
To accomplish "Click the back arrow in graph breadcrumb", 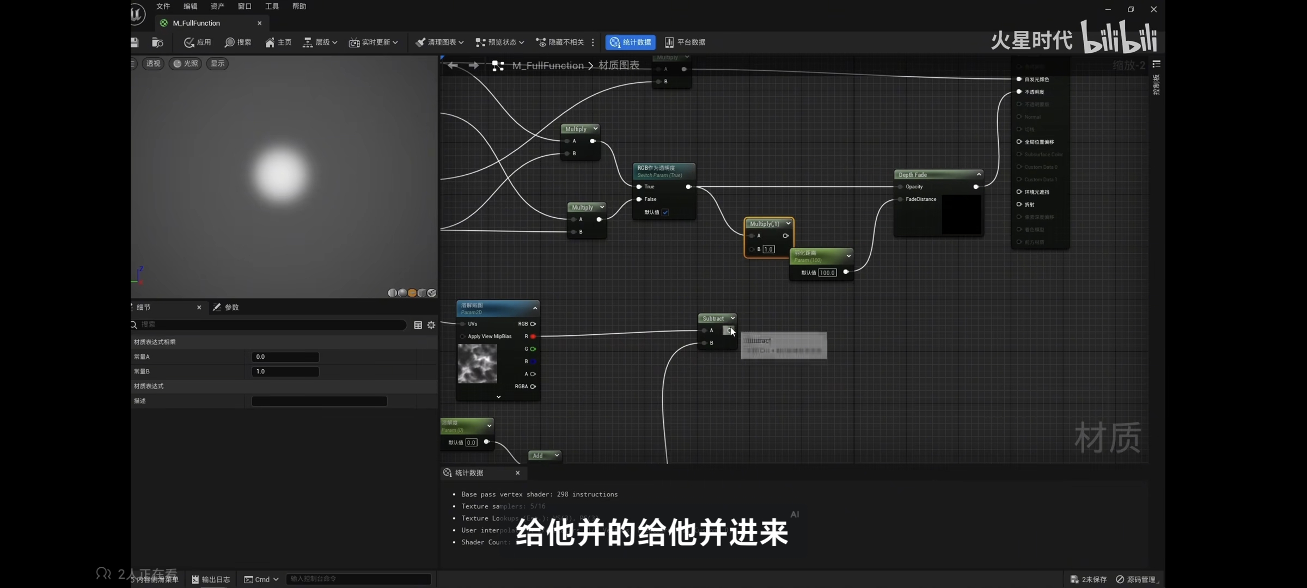I will pos(453,65).
